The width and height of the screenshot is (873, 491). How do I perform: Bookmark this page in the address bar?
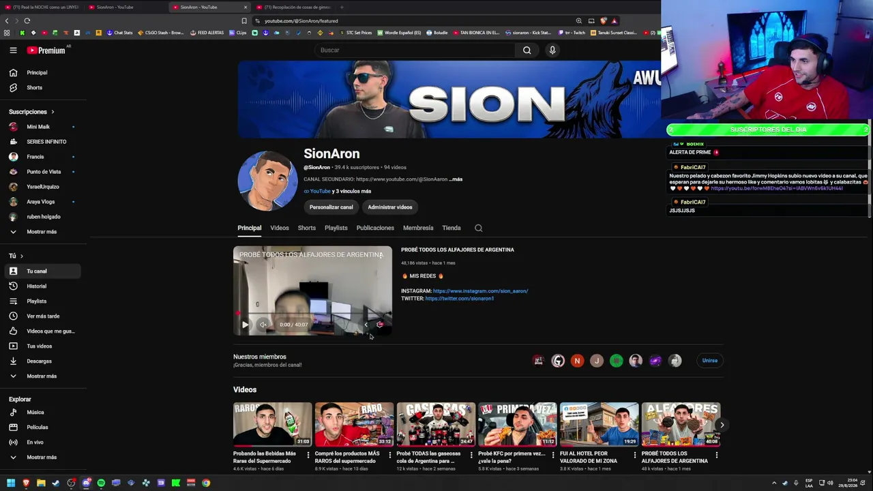pos(244,20)
